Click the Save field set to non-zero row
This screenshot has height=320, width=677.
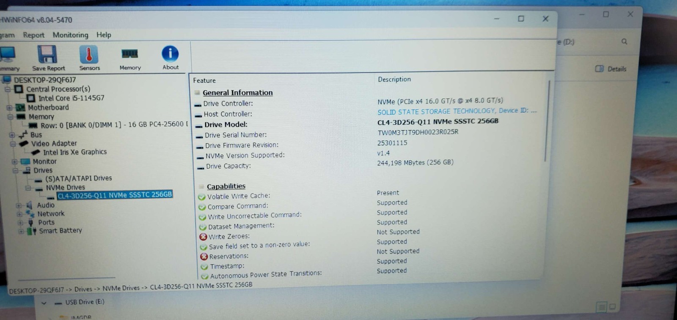click(303, 244)
